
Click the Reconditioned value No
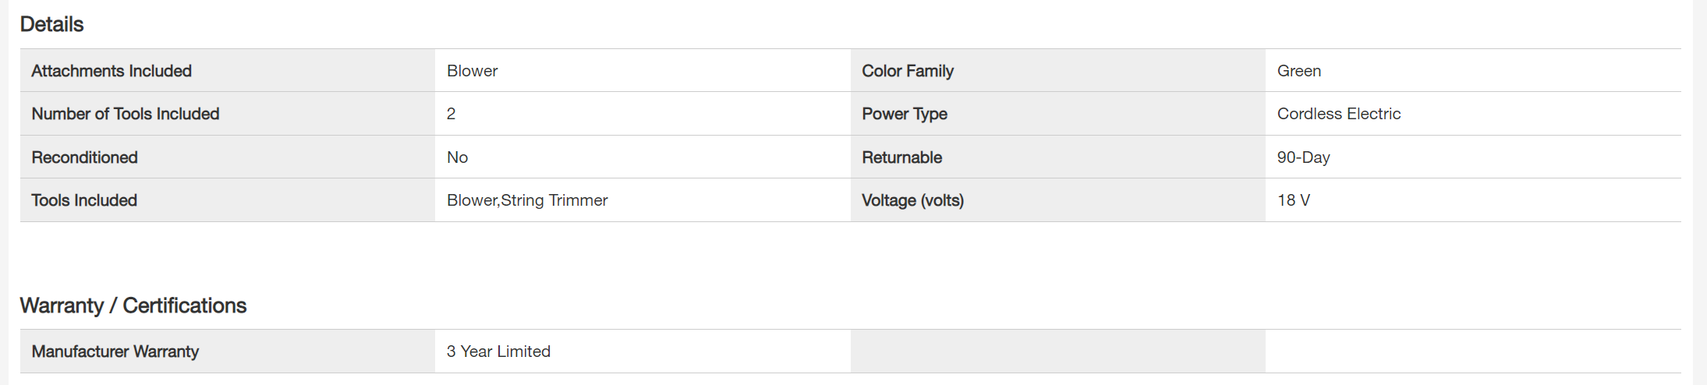[457, 157]
